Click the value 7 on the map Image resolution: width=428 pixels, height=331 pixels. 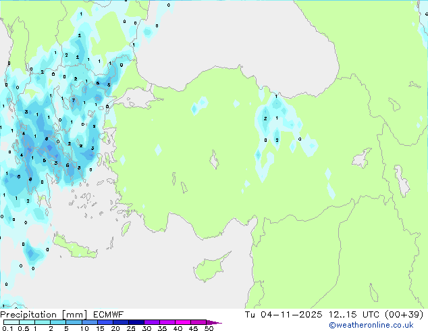coord(74,100)
